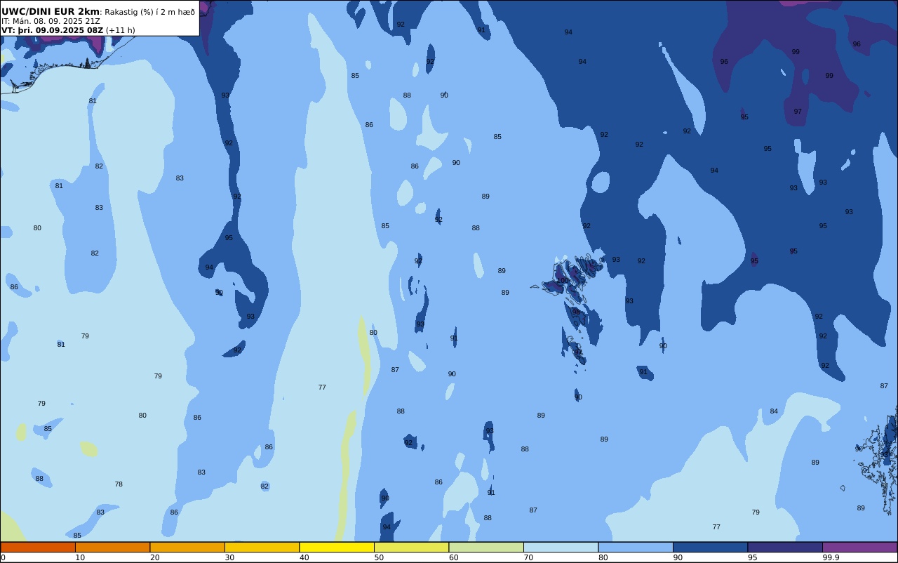Click the 95–99.9 navy legend swatch
Image resolution: width=898 pixels, height=563 pixels.
pos(785,547)
